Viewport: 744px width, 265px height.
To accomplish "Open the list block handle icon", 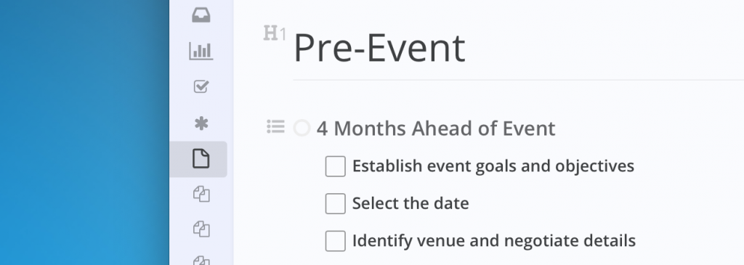I will (275, 126).
